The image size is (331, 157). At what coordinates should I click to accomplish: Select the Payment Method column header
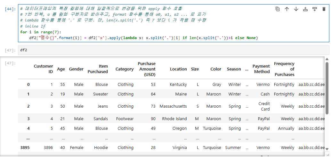pyautogui.click(x=261, y=69)
